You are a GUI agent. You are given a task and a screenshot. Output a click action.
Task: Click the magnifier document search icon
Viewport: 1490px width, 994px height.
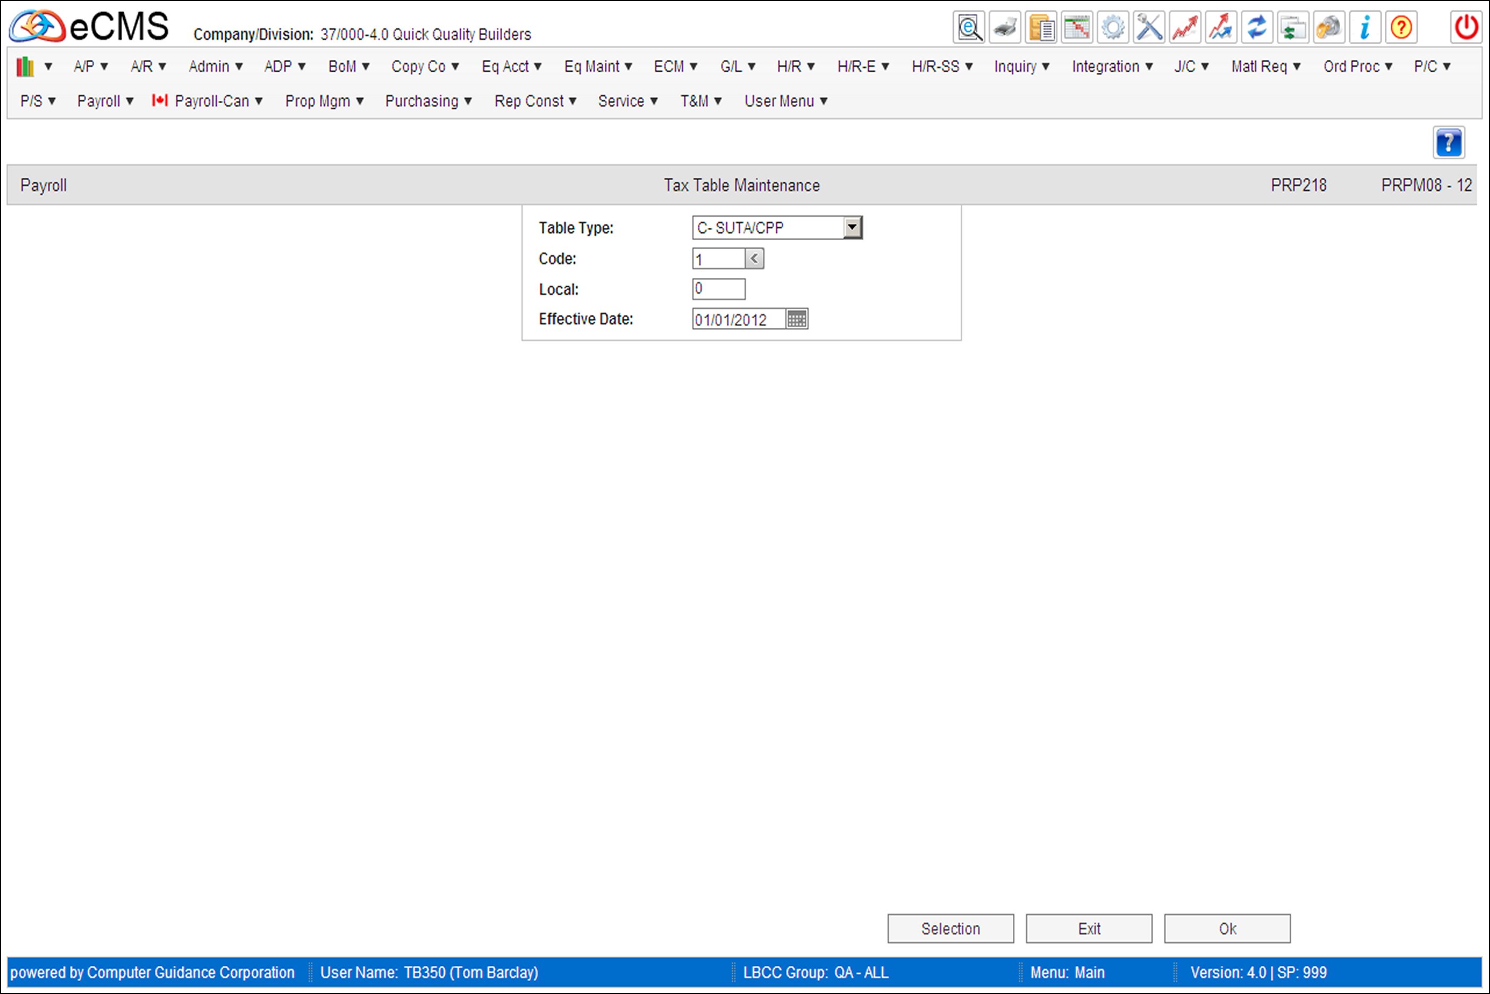[x=969, y=28]
